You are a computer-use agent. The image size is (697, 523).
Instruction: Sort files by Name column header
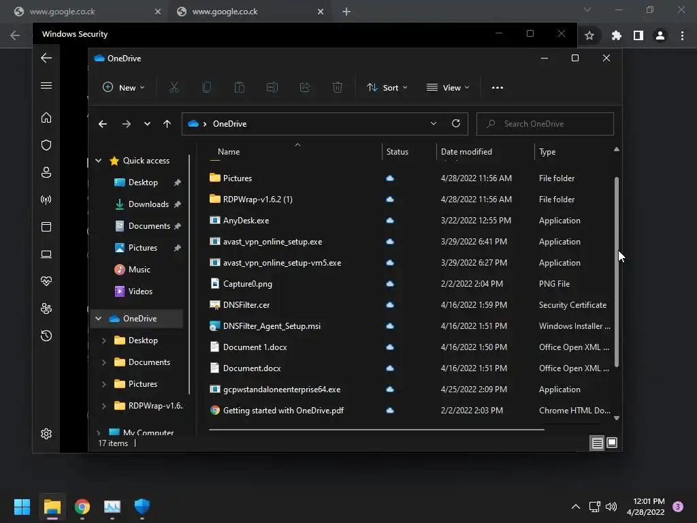click(229, 152)
